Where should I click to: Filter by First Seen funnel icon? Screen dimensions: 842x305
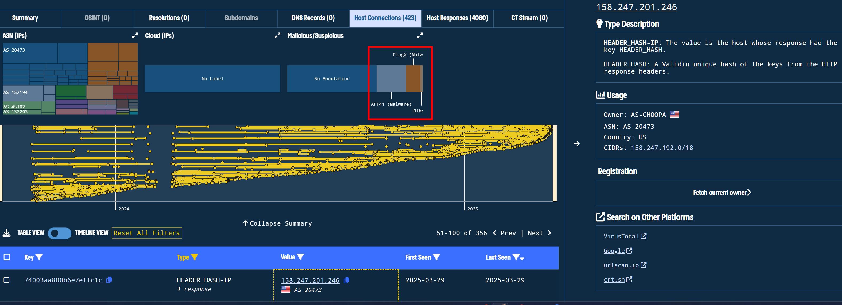click(436, 257)
